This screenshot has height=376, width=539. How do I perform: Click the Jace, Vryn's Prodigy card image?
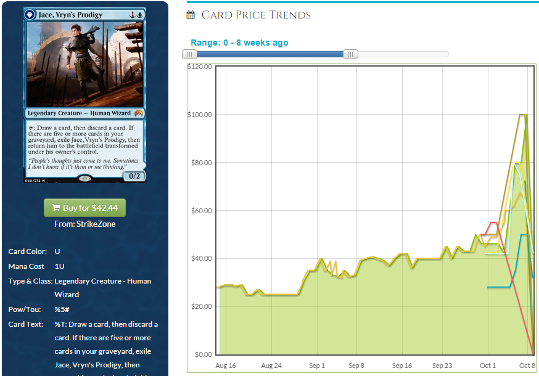pos(85,95)
